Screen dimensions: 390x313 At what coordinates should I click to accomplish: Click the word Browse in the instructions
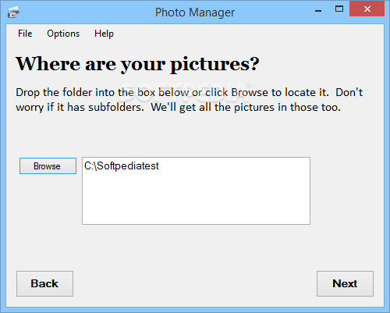point(250,92)
